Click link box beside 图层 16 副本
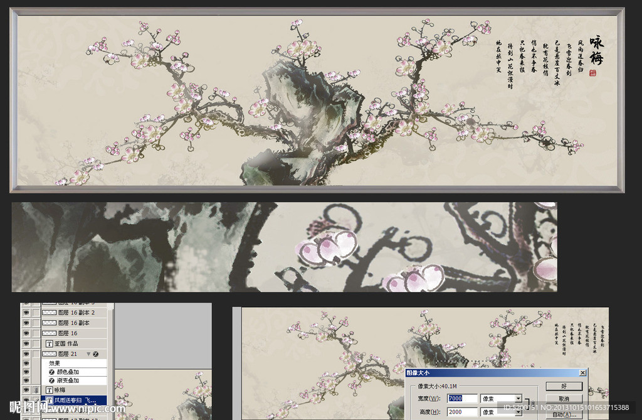The width and height of the screenshot is (642, 420). click(36, 323)
